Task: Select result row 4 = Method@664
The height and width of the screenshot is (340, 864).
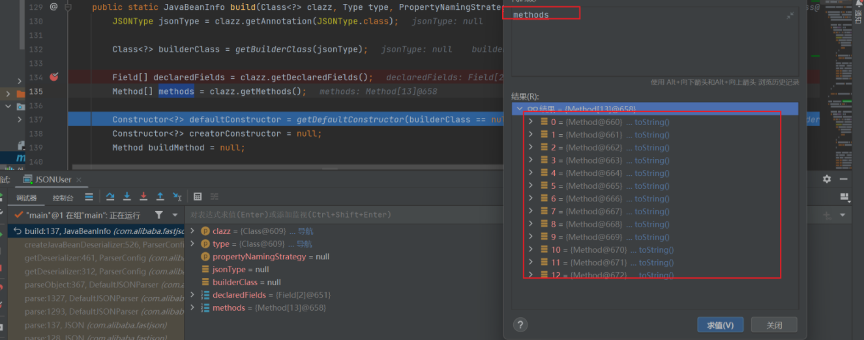Action: click(x=655, y=173)
